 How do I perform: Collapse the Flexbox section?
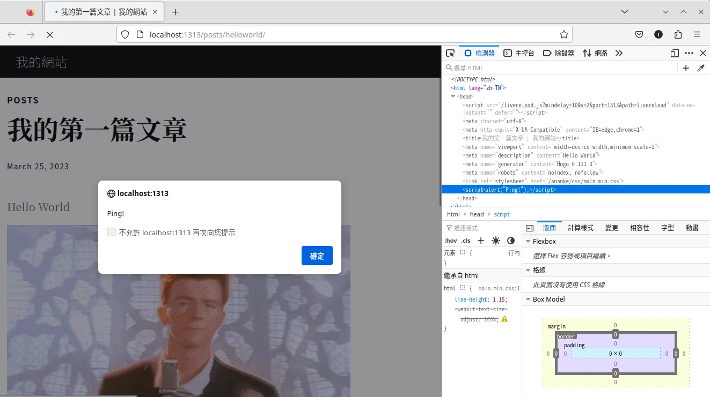(528, 242)
